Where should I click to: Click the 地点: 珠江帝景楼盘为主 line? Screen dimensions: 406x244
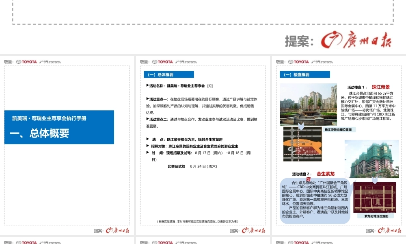click(x=185, y=139)
